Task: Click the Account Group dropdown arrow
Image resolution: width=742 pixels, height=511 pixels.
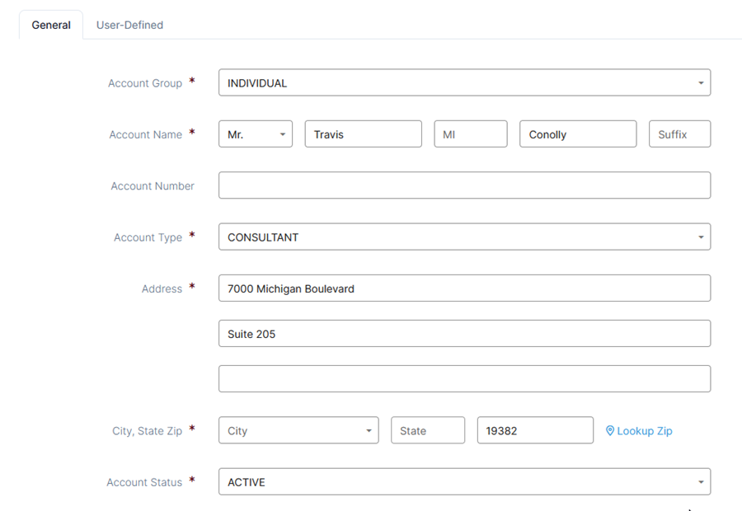Action: coord(701,83)
